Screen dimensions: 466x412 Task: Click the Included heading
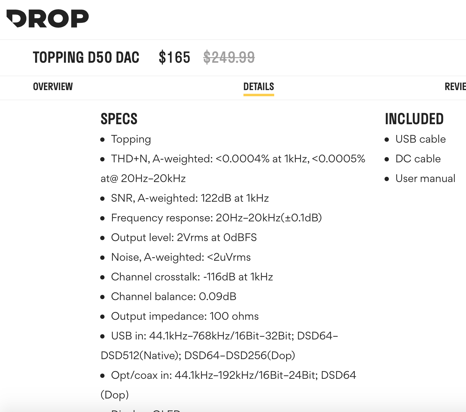pos(414,119)
